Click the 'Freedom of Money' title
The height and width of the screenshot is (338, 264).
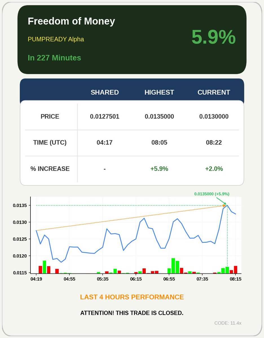pyautogui.click(x=71, y=21)
